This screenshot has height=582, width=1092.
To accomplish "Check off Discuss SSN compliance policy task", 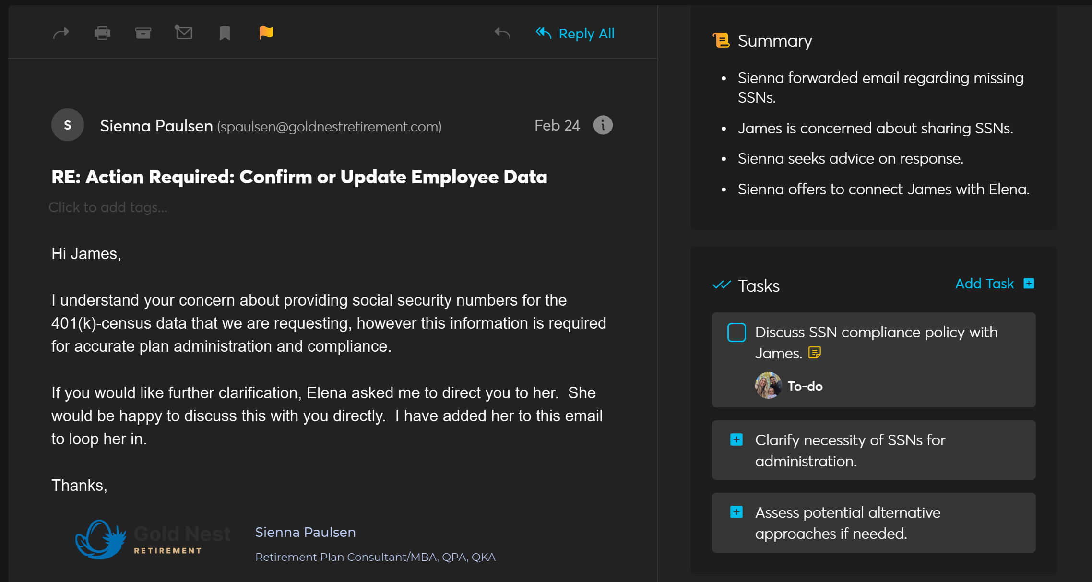I will [736, 333].
